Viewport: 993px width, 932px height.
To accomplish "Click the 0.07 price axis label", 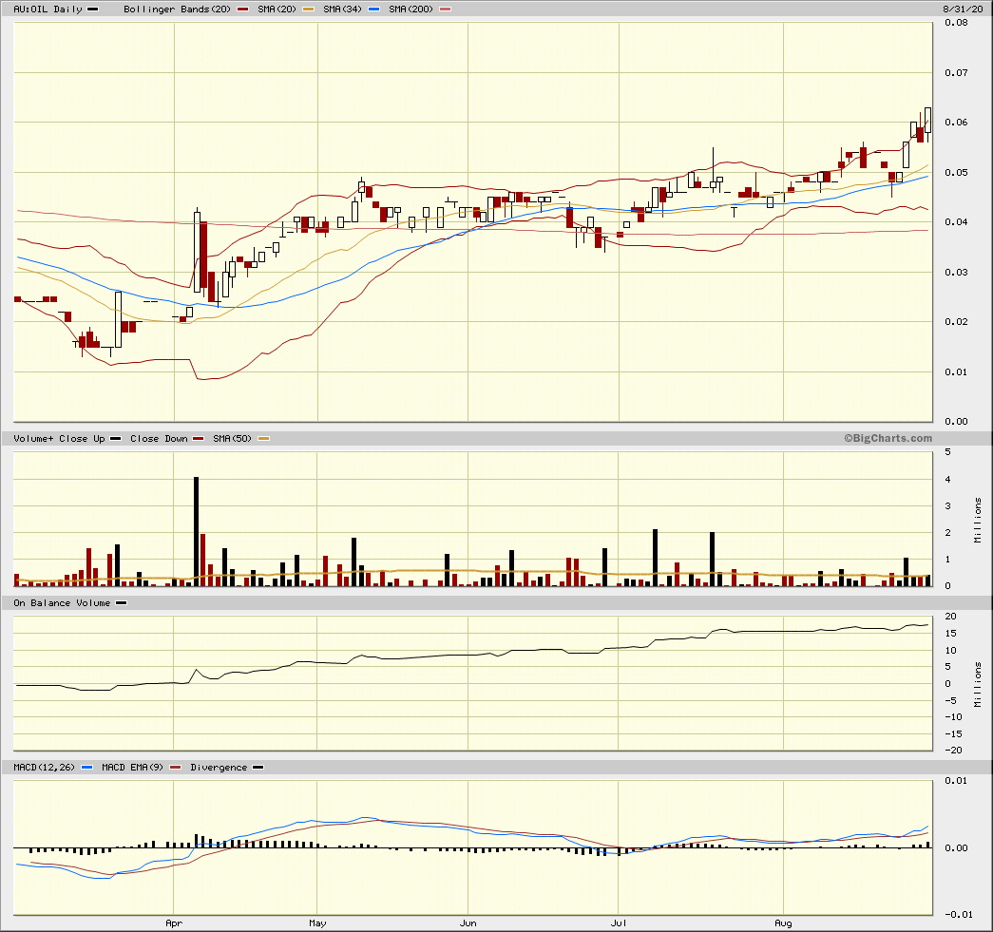I will coord(956,72).
